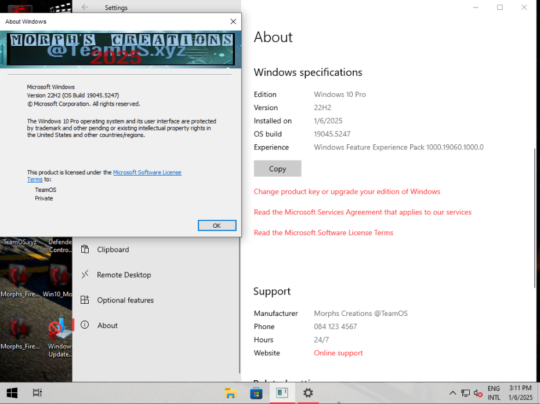Click the Copy button under Windows specifications

pos(277,169)
